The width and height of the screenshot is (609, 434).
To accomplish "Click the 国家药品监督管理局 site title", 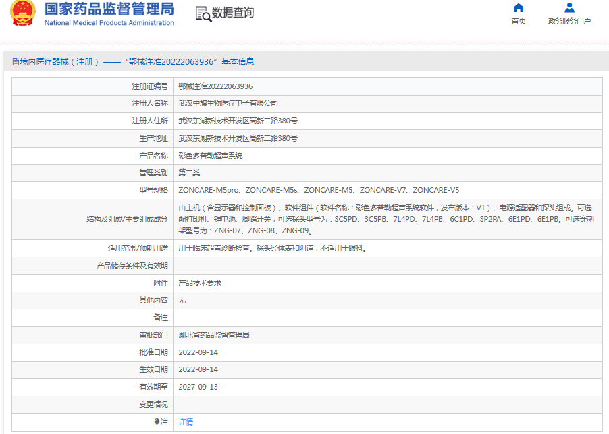I will 109,9.
